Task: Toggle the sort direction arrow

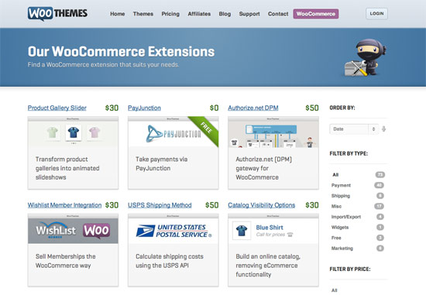Action: click(383, 129)
